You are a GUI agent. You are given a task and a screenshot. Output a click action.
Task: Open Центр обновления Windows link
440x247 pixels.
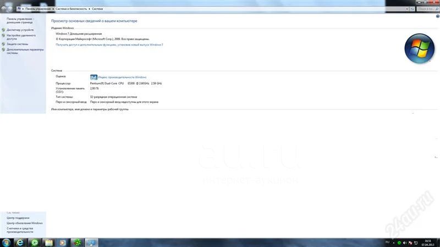click(x=25, y=223)
